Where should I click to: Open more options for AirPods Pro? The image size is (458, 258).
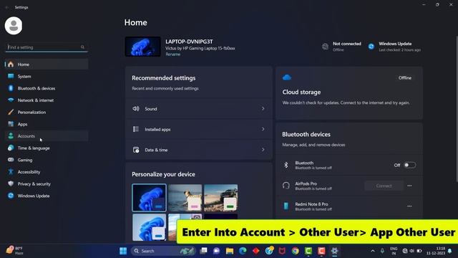tap(409, 186)
